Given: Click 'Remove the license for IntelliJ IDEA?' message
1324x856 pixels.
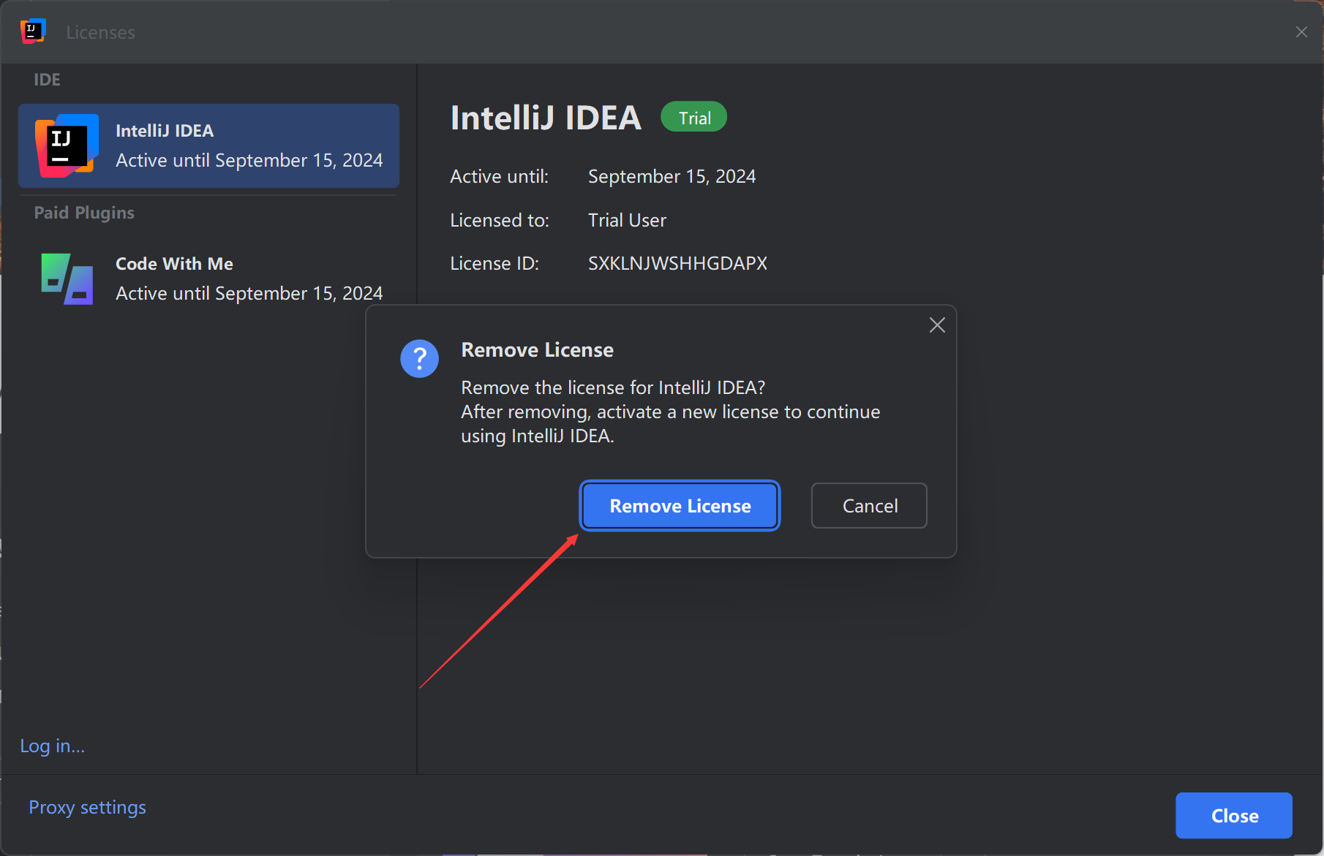Looking at the screenshot, I should (613, 387).
